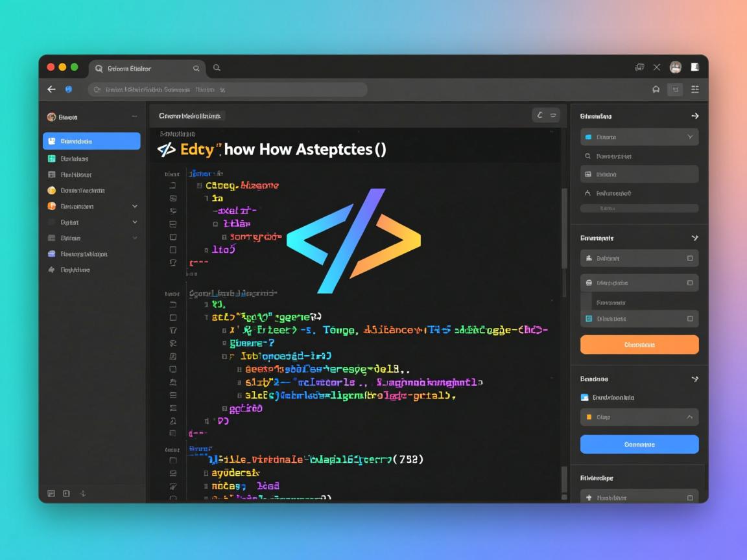The width and height of the screenshot is (747, 560).
Task: Click the blue Continue button
Action: [639, 444]
